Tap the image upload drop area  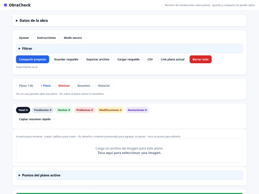(x=129, y=150)
